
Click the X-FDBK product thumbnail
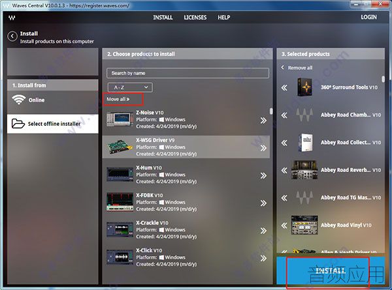click(120, 202)
